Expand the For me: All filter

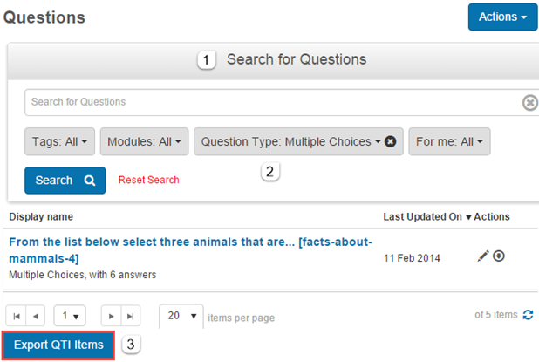449,141
